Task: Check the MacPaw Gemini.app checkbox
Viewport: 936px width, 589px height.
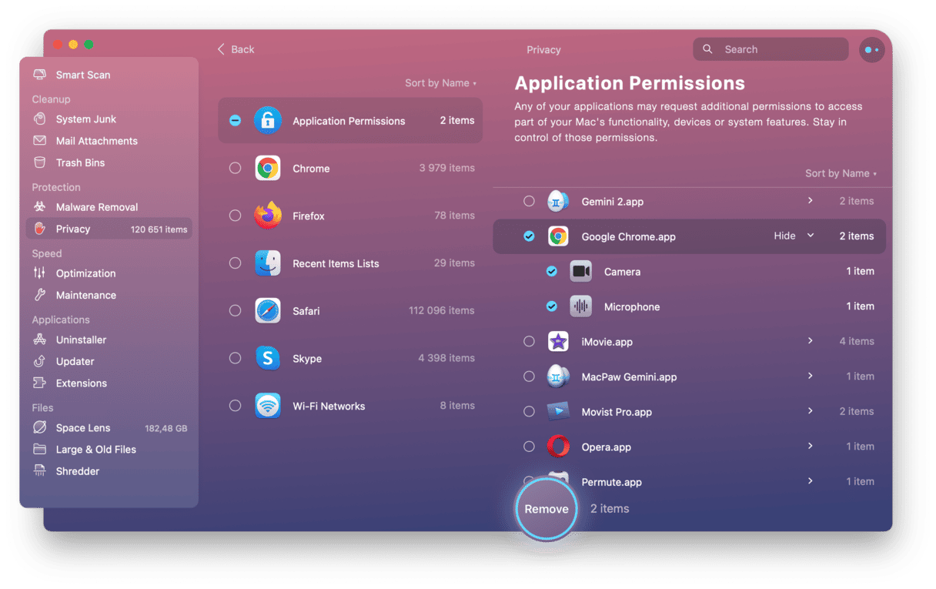Action: [529, 376]
